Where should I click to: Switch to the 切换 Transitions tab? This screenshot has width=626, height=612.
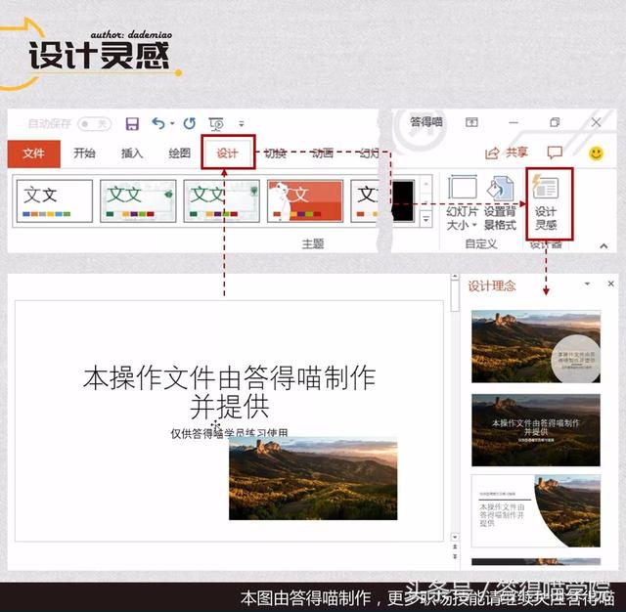[x=276, y=153]
